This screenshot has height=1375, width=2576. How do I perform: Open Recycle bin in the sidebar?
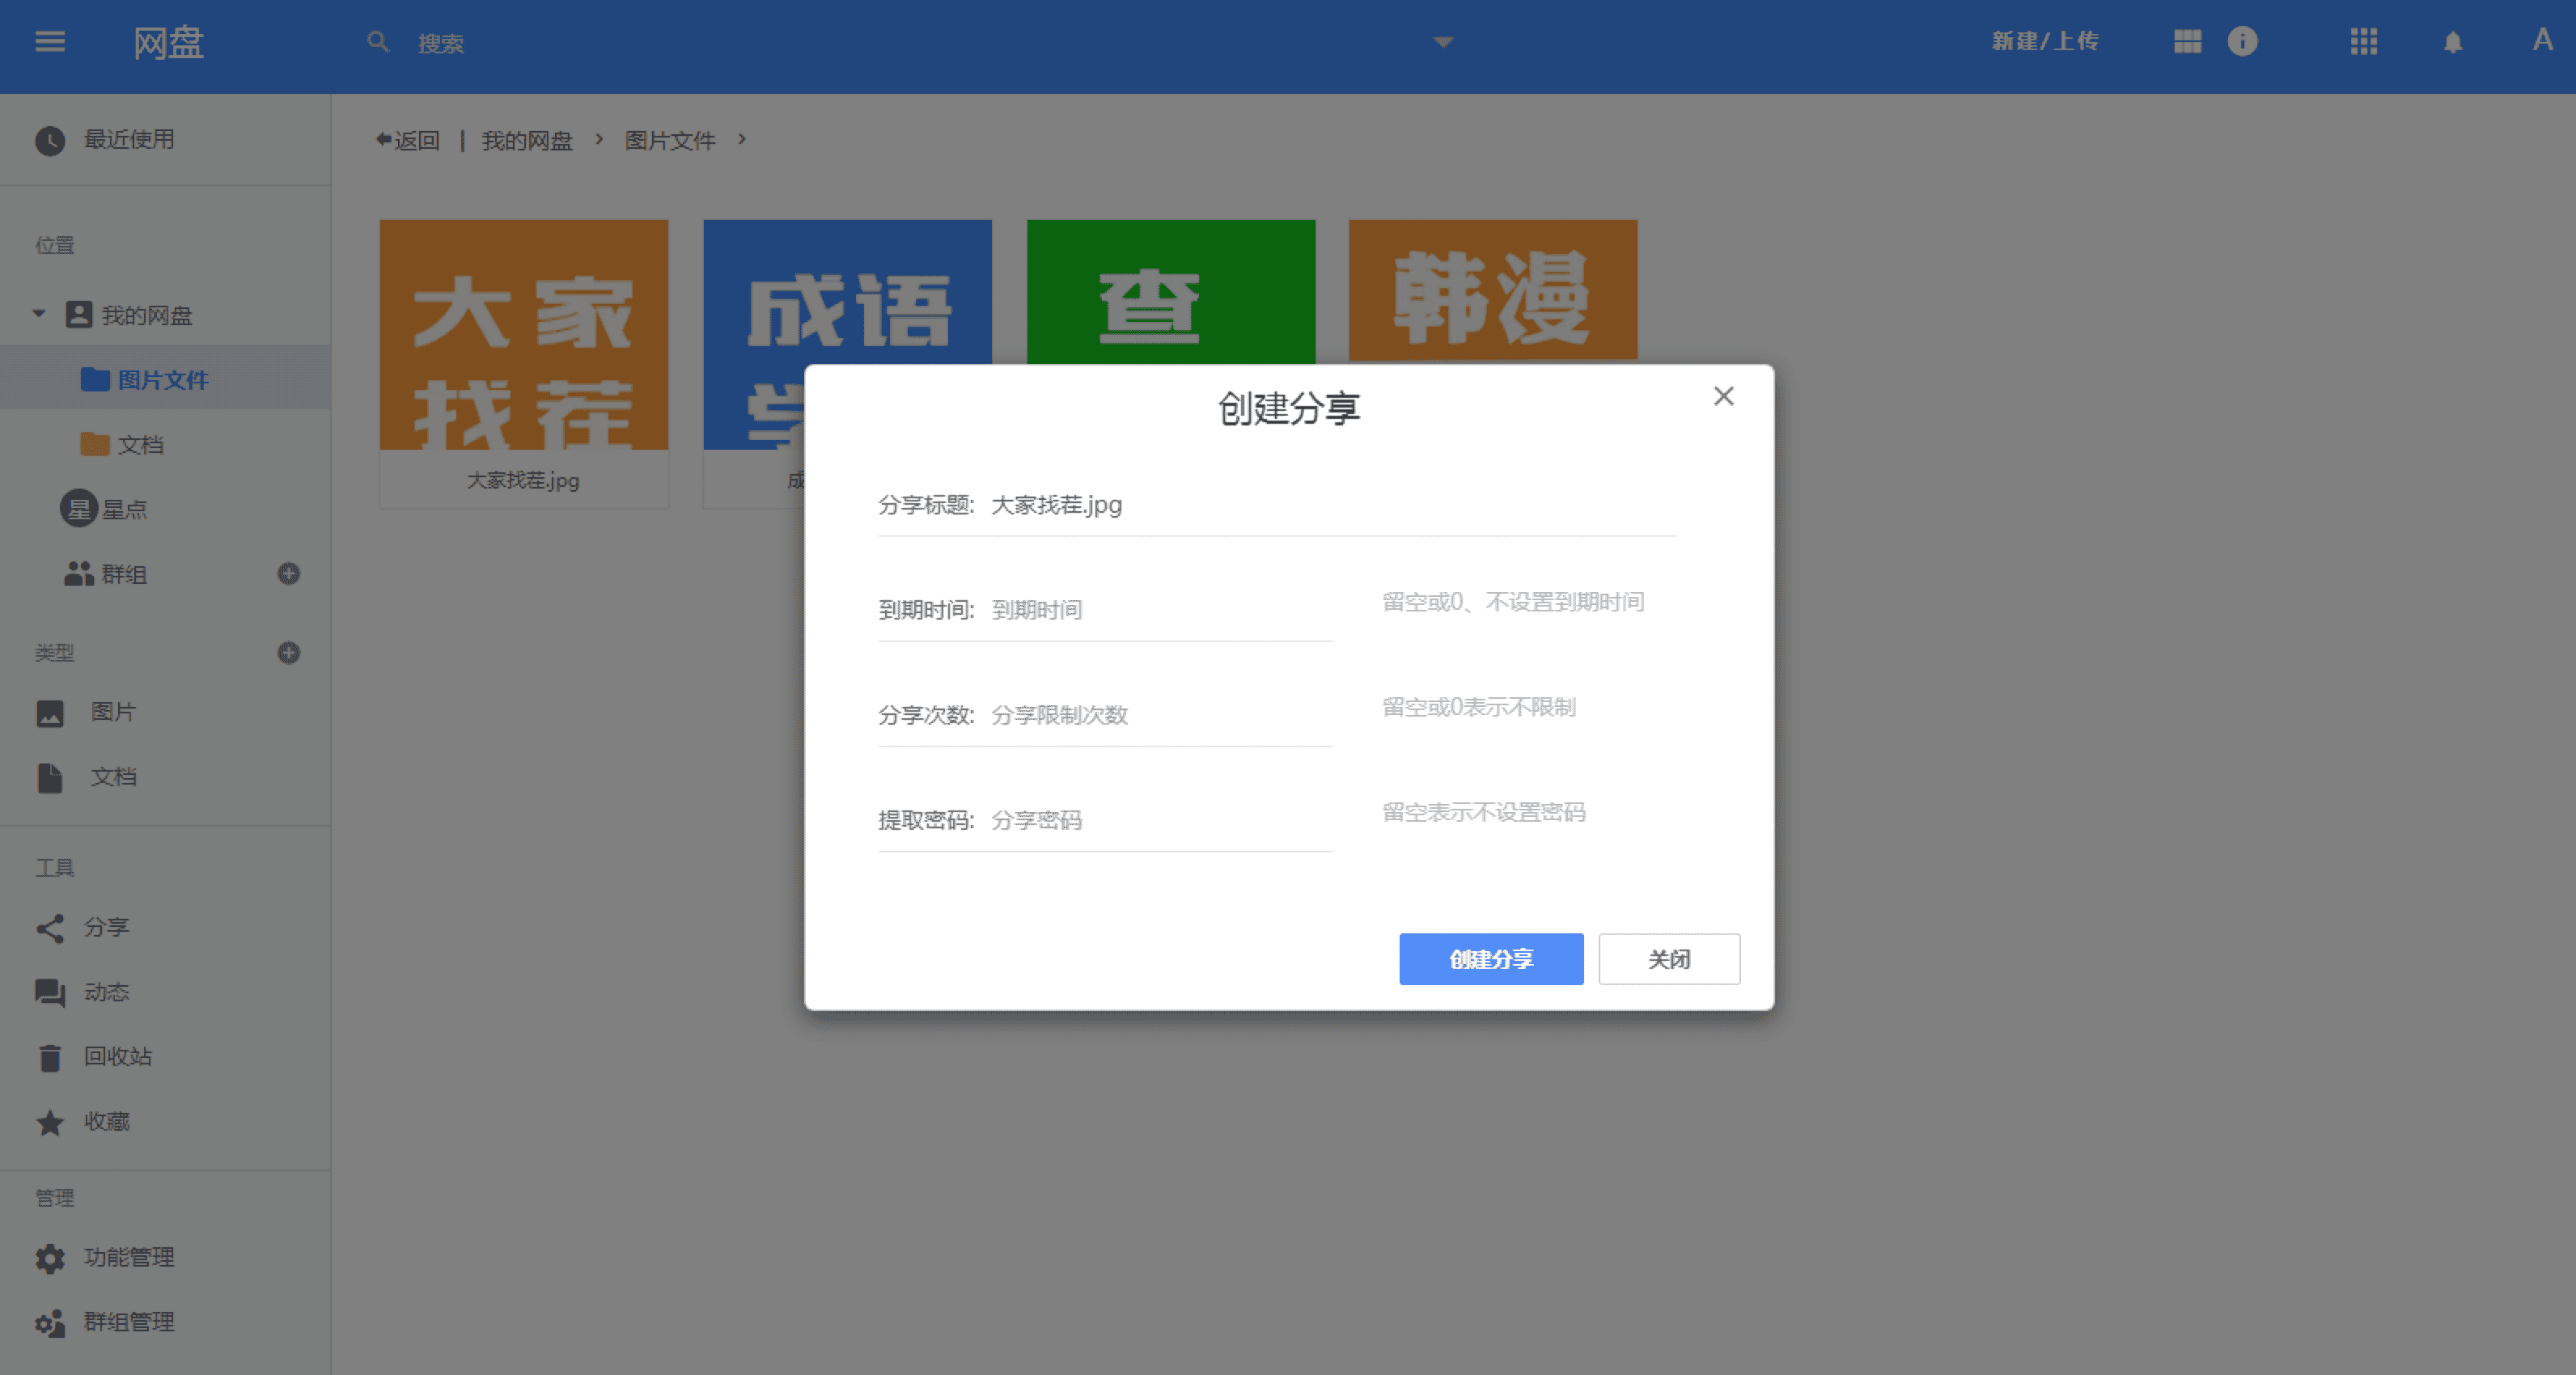coord(117,1057)
